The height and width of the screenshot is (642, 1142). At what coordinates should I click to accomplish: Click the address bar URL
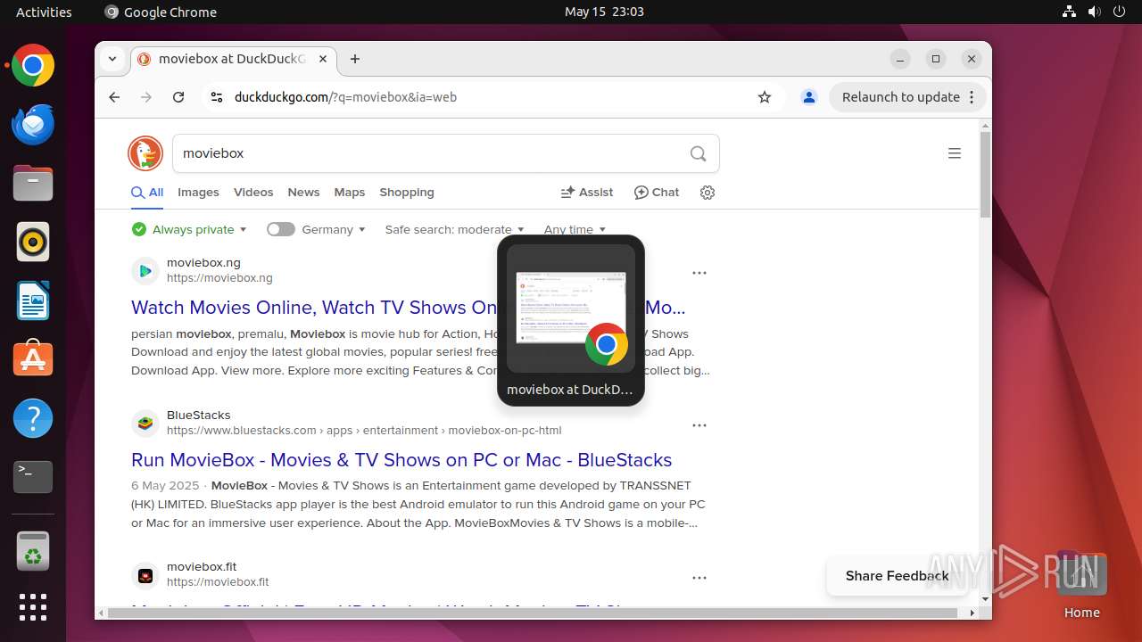coord(345,97)
